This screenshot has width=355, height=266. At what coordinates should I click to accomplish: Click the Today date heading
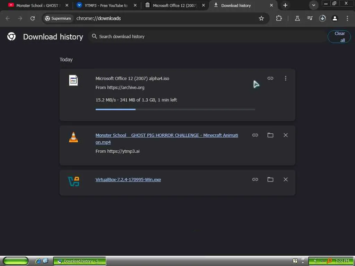66,60
